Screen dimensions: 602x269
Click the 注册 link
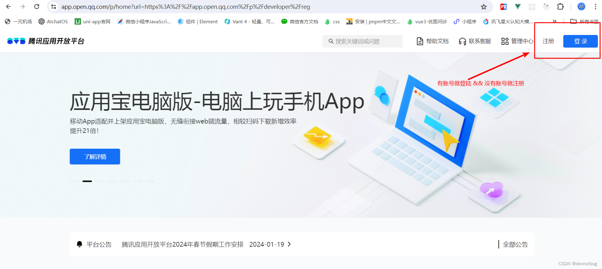click(548, 41)
